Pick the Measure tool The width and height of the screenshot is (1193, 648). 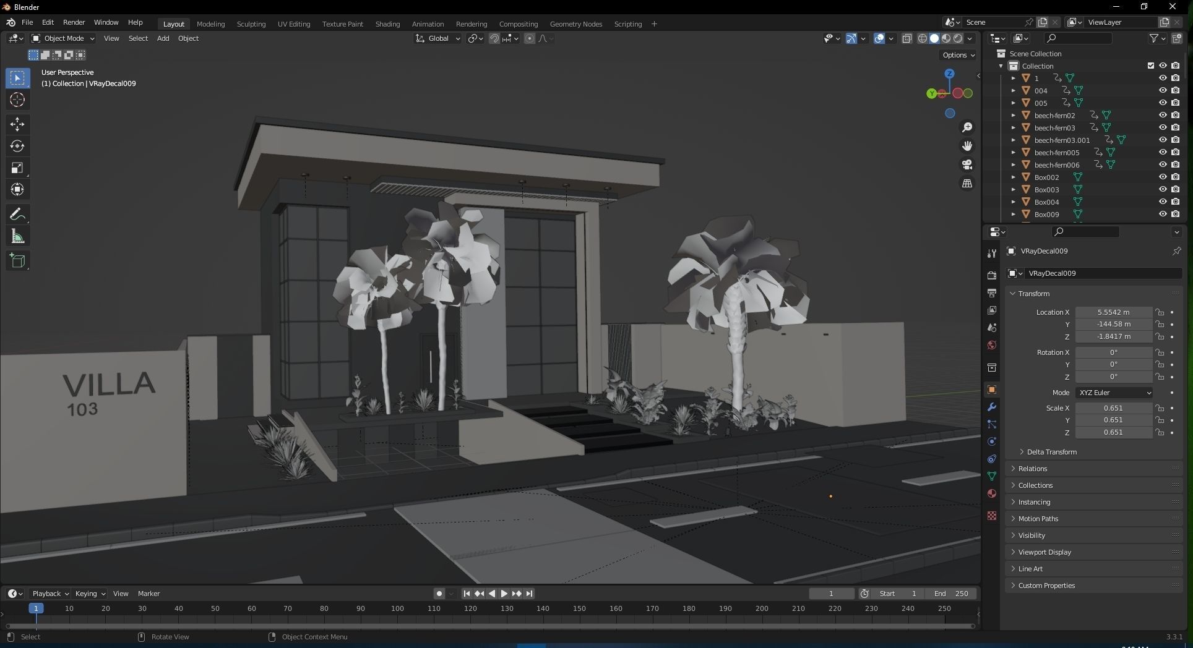coord(17,236)
